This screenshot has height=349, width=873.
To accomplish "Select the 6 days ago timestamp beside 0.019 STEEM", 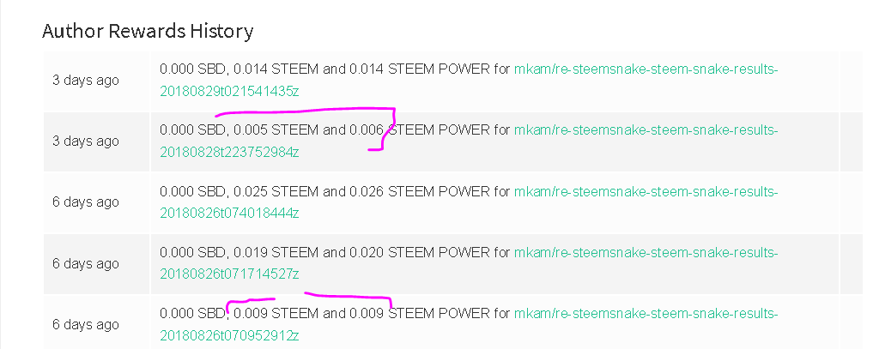I will coord(86,263).
